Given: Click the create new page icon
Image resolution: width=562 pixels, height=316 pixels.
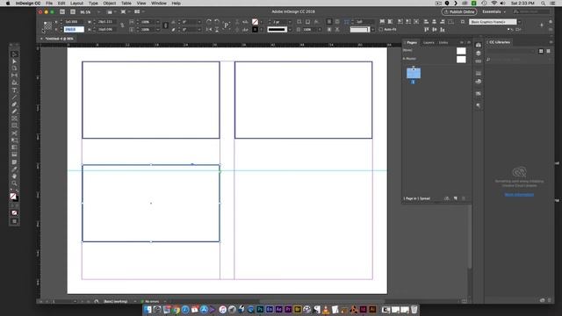Looking at the screenshot, I should (456, 198).
